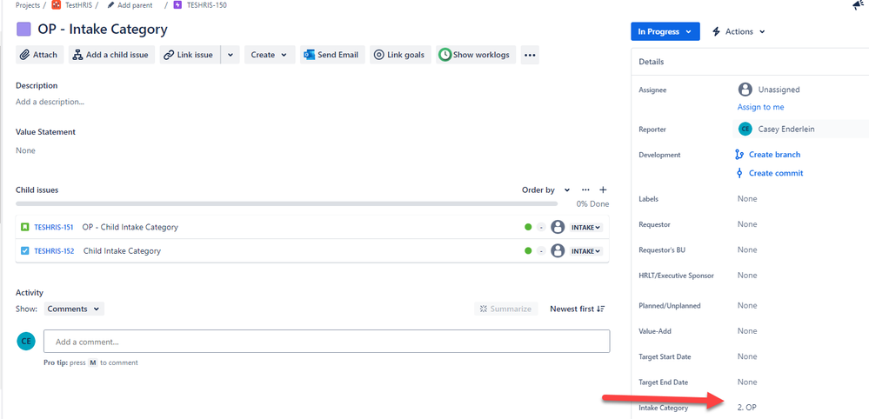Click OP - Child Intake Category summary text

pos(130,227)
